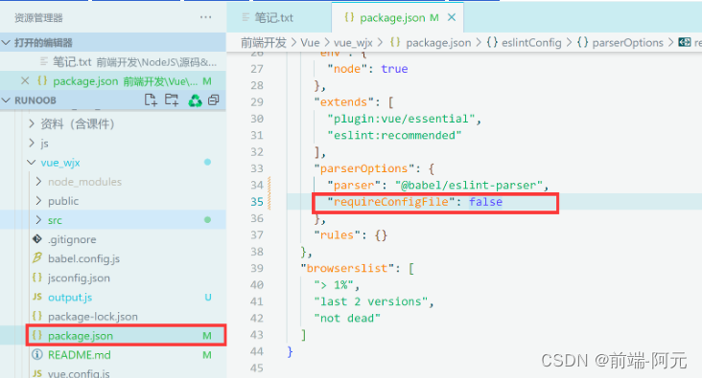Collapse the vue_wjx folder
The image size is (702, 378).
32,162
